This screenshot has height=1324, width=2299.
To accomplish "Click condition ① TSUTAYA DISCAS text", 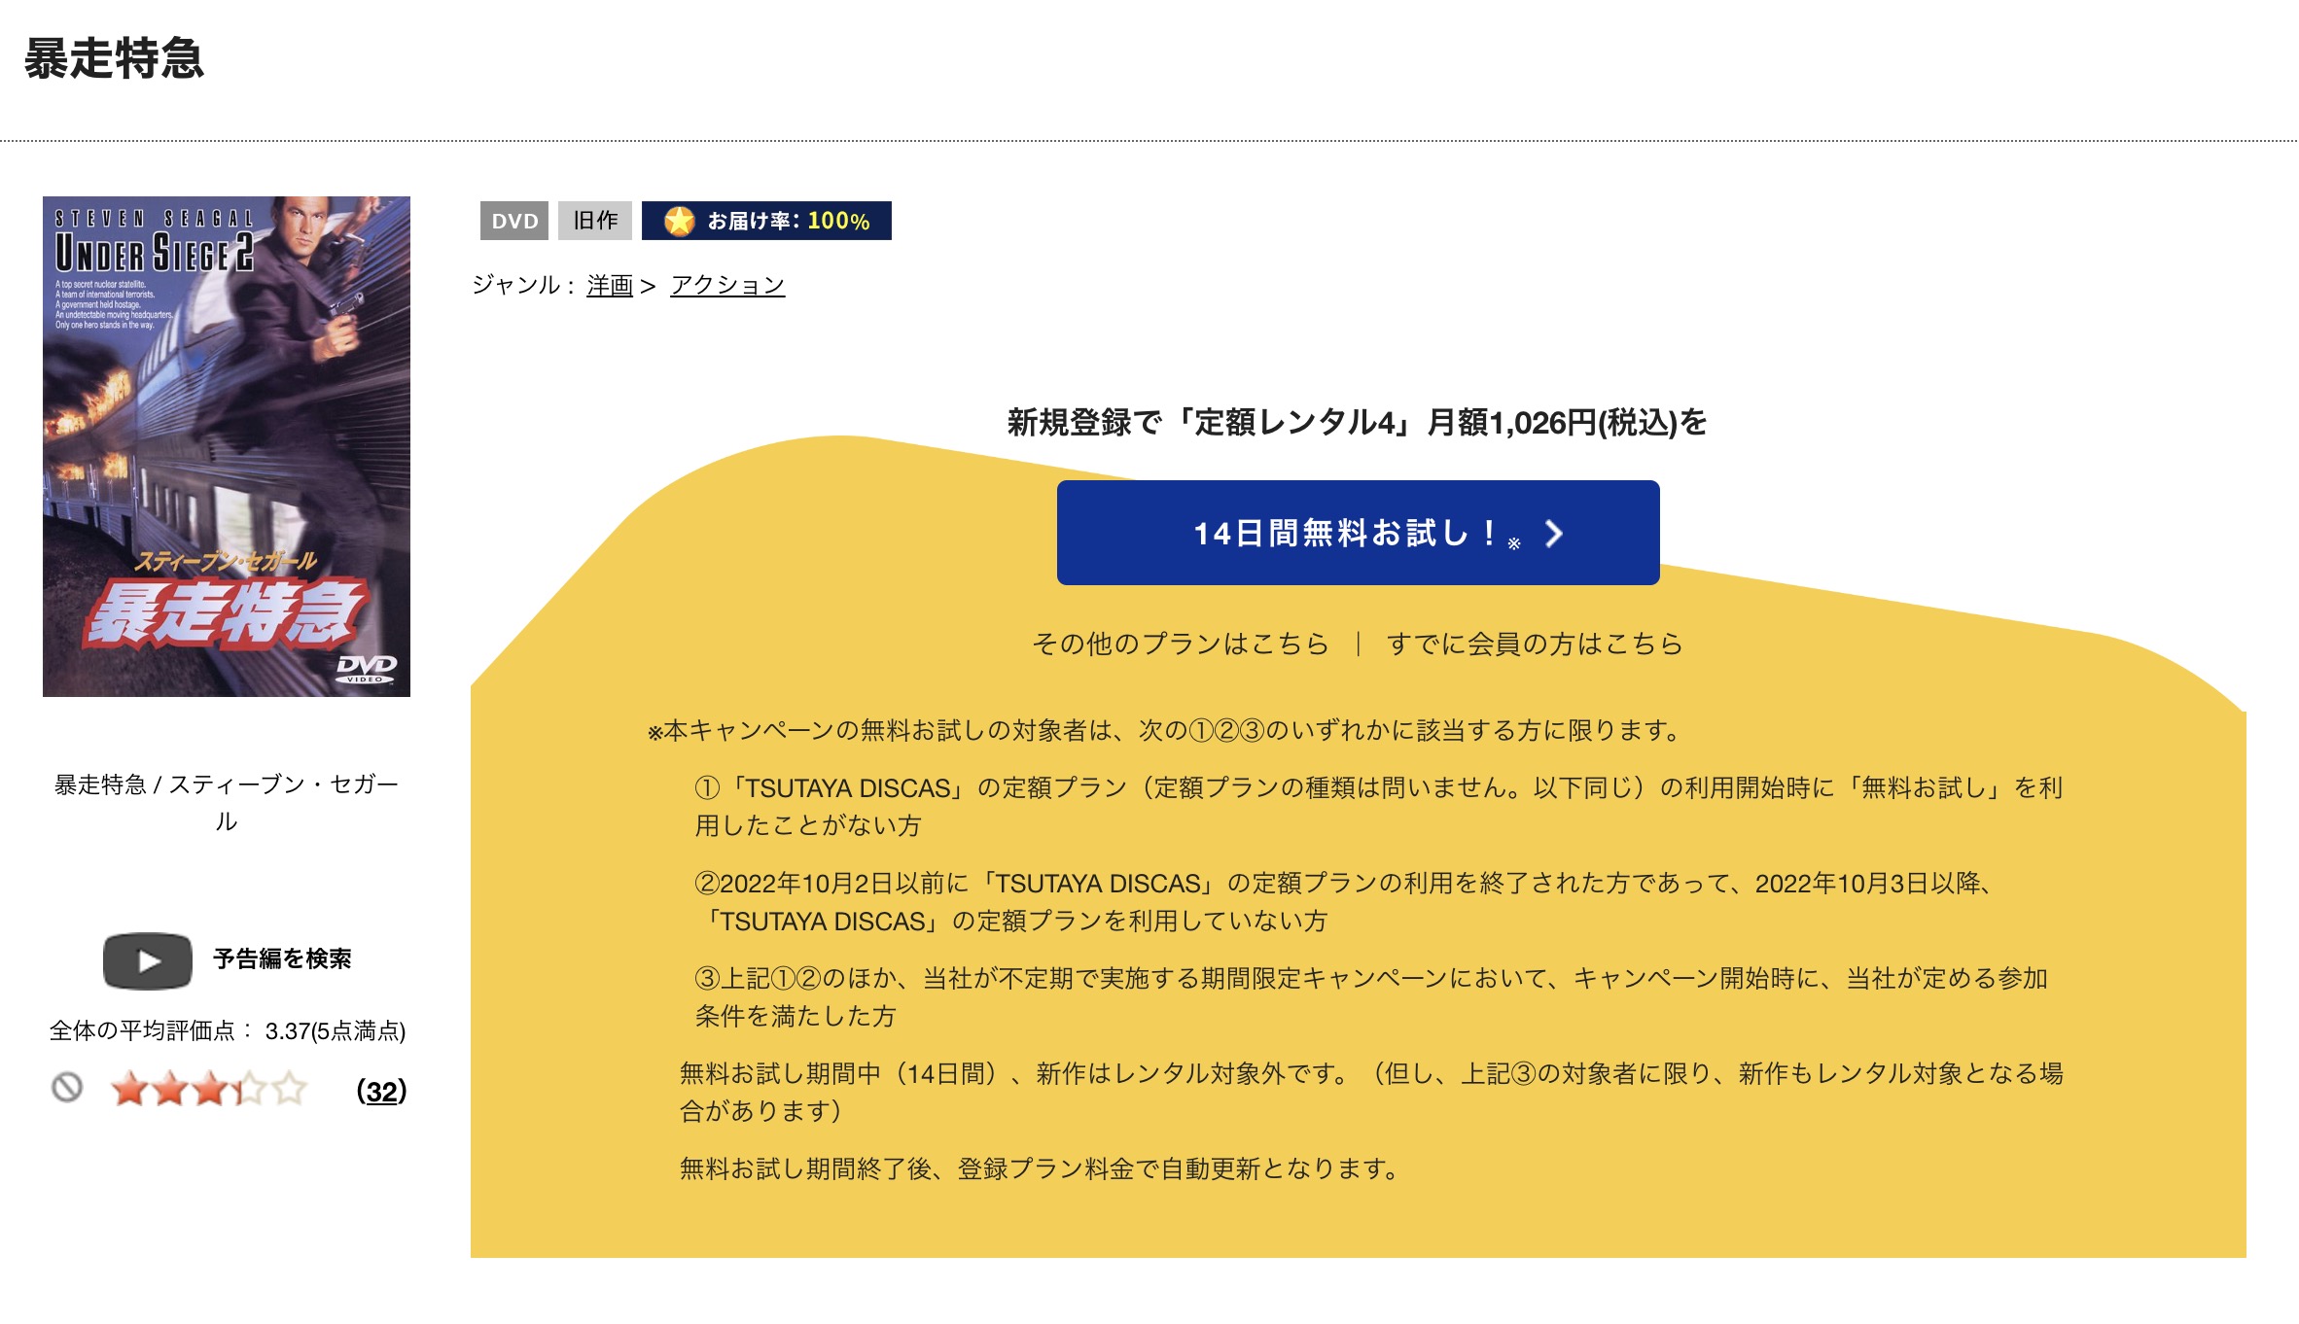I will 1379,806.
